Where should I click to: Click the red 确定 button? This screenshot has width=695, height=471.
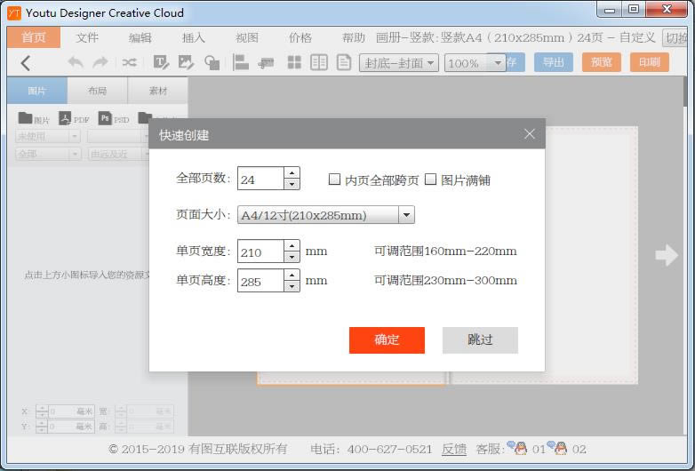coord(387,339)
